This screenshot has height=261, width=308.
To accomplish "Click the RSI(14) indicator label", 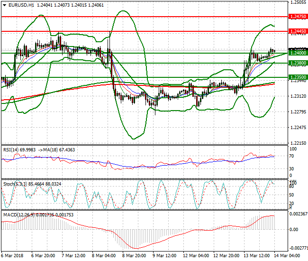I will [x=11, y=149].
